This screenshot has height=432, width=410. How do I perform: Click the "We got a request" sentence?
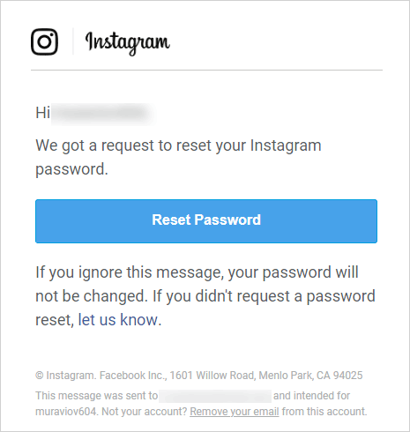(178, 157)
